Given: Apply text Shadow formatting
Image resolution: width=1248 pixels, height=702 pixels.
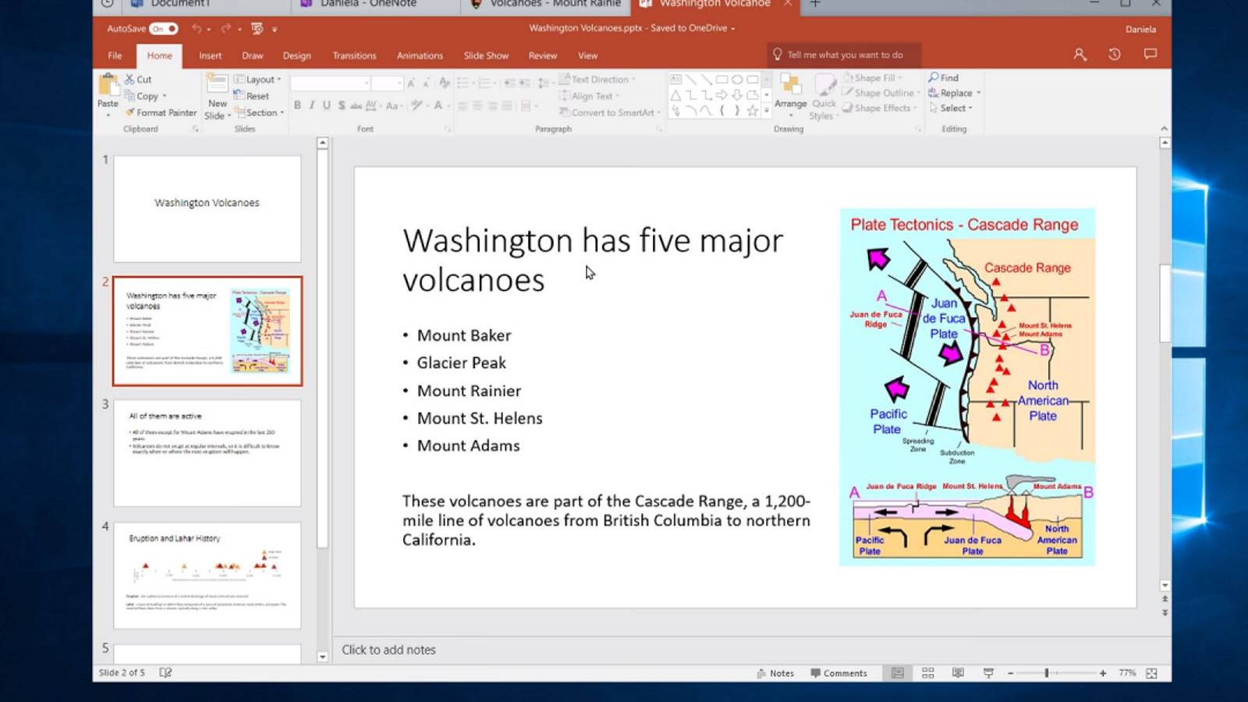Looking at the screenshot, I should tap(342, 105).
